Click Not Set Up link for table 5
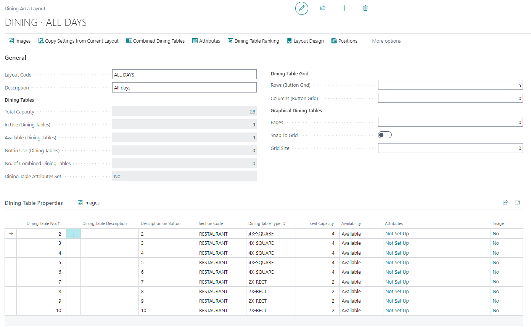531x327 pixels. point(397,263)
